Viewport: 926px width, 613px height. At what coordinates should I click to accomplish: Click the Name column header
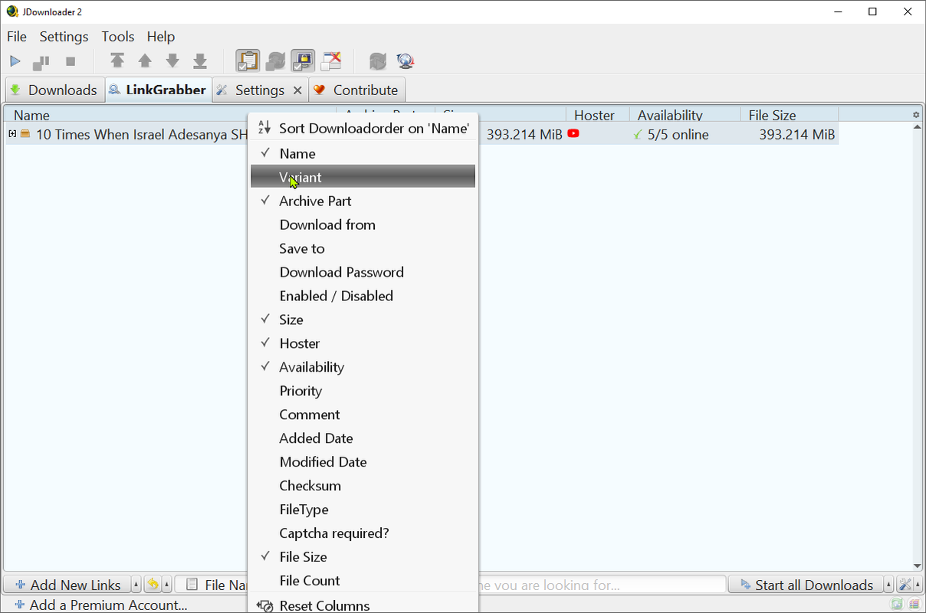31,116
